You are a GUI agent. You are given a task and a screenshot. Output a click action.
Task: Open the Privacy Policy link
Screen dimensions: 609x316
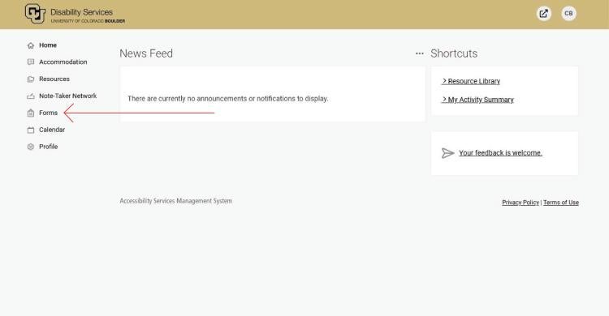(x=520, y=203)
